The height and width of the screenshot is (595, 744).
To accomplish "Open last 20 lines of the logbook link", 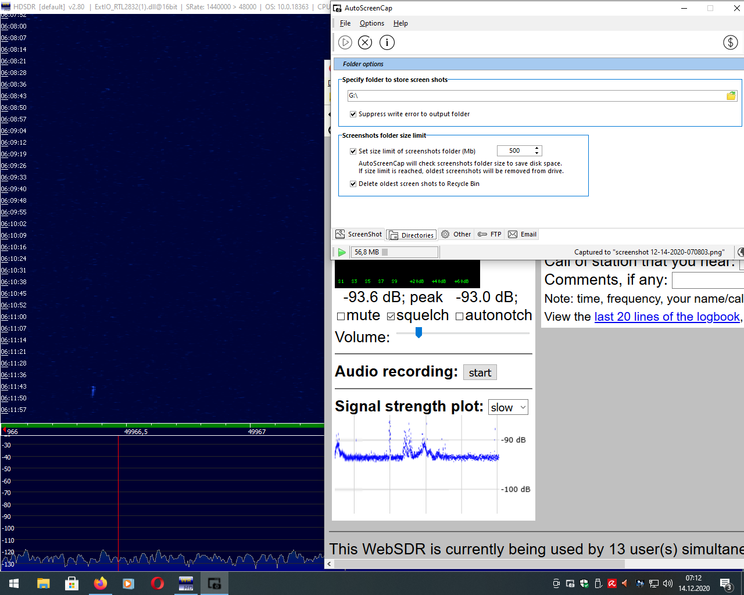I will click(x=667, y=317).
